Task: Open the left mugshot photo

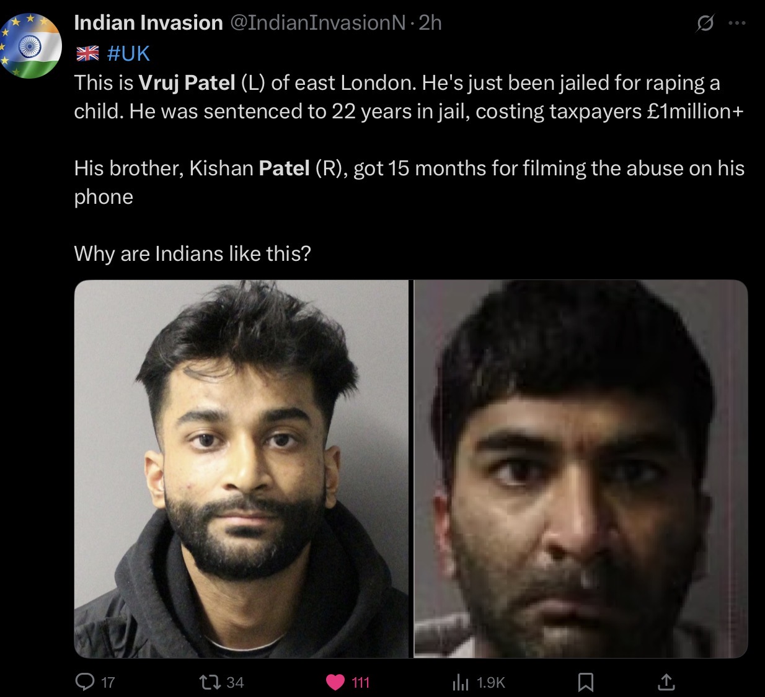Action: pos(243,468)
